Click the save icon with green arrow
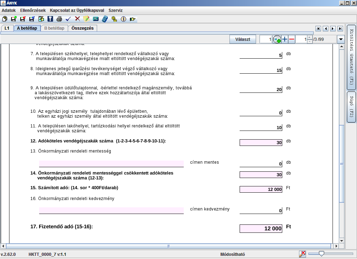Screen dimensions: 357x259 pyautogui.click(x=14, y=19)
